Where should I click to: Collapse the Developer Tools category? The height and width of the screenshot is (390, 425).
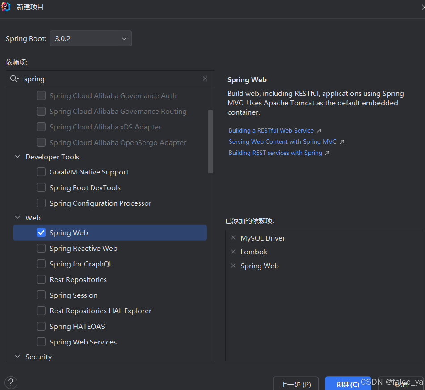click(17, 157)
